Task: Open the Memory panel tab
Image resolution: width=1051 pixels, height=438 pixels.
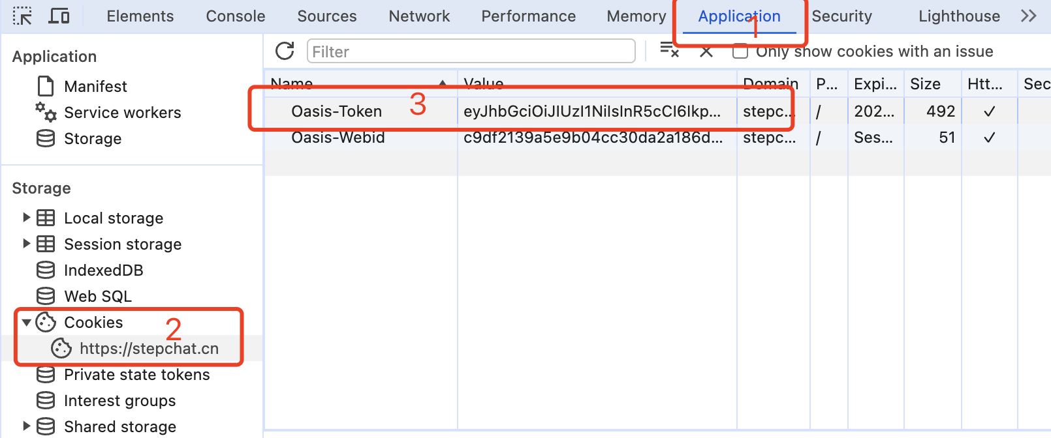Action: pyautogui.click(x=635, y=16)
